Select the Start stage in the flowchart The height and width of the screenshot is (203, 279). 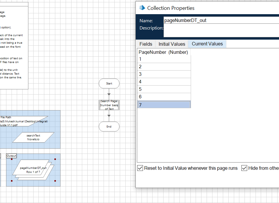[x=109, y=83]
